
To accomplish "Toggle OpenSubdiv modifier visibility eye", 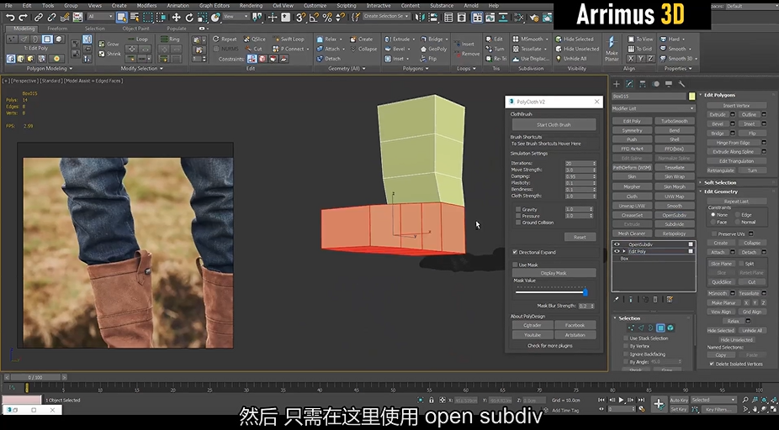I will [617, 244].
